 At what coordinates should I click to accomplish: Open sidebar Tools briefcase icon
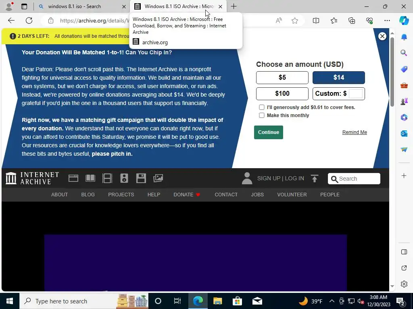(404, 85)
